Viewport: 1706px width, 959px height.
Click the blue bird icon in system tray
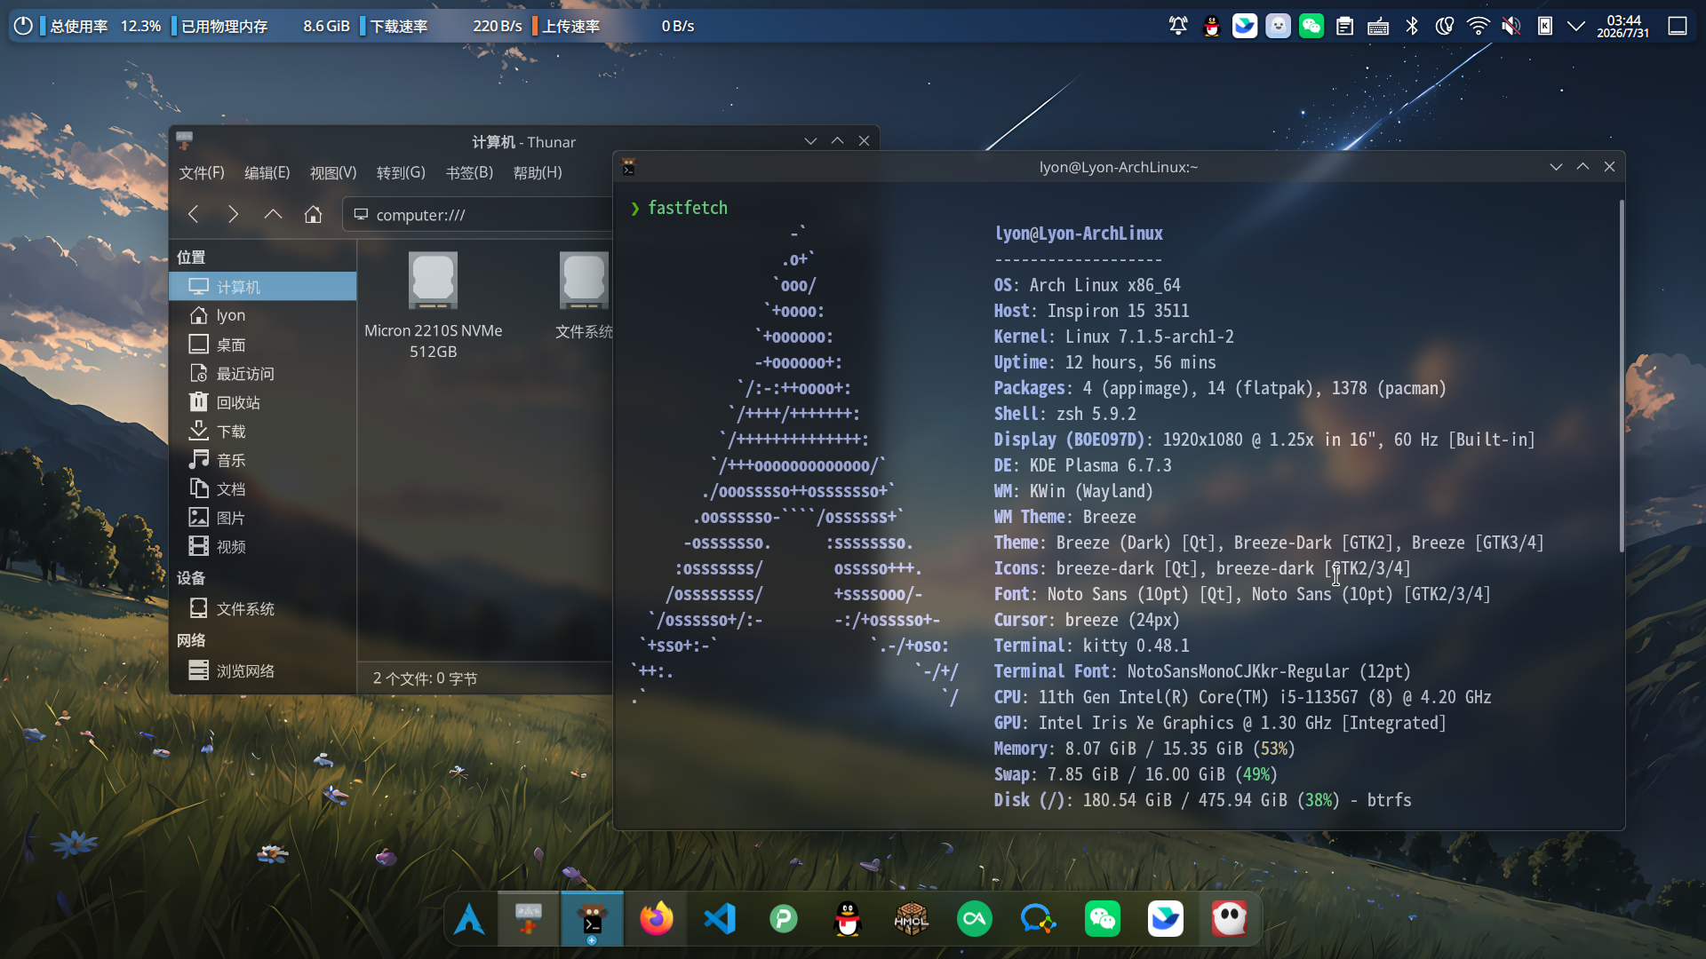pos(1245,26)
